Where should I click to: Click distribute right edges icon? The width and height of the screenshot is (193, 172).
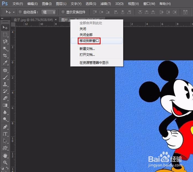pyautogui.click(x=175, y=12)
